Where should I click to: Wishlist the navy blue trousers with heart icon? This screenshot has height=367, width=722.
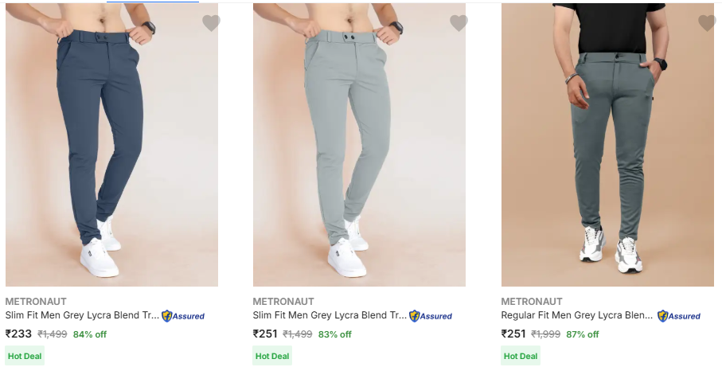coord(211,23)
